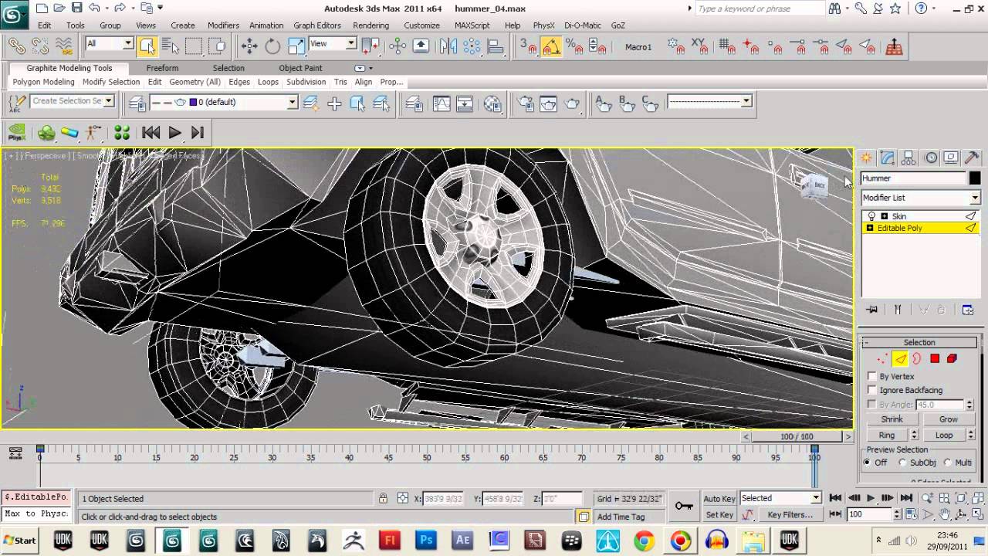The image size is (988, 556).
Task: Select Polygon sub-object level icon
Action: coord(935,359)
